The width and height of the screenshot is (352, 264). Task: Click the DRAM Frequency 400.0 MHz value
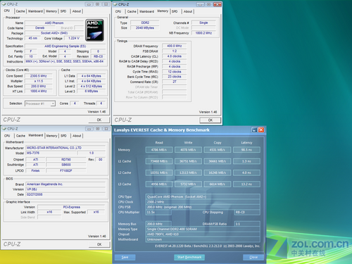[175, 46]
